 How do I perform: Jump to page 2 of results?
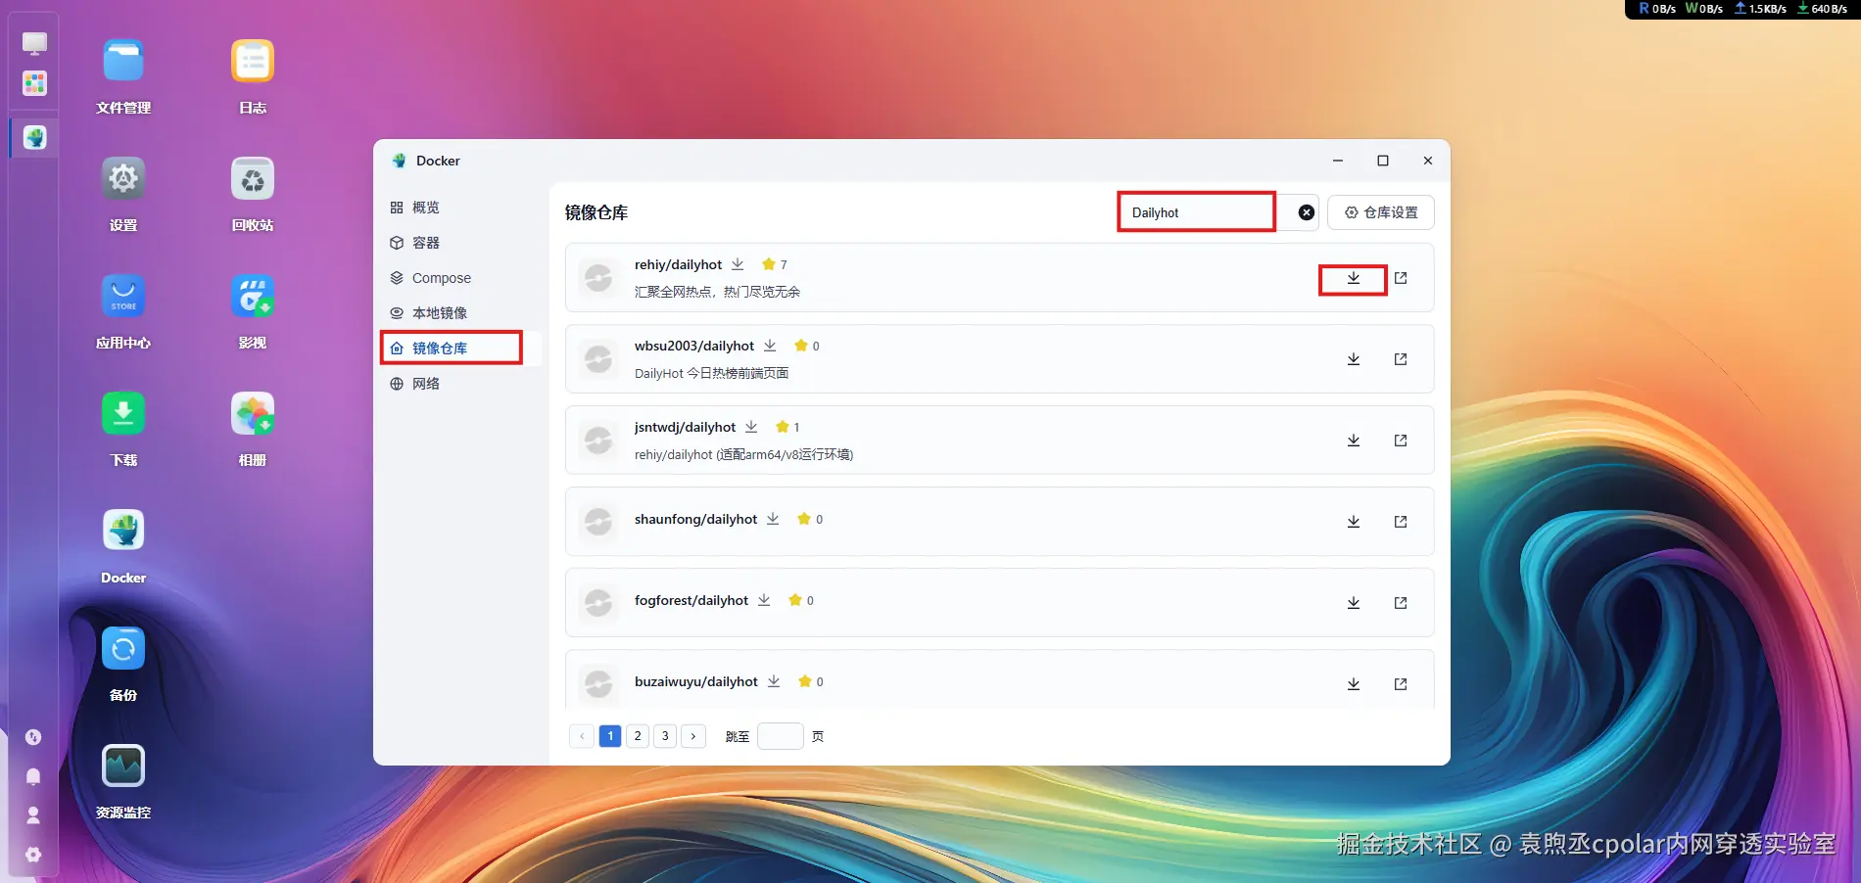coord(638,736)
